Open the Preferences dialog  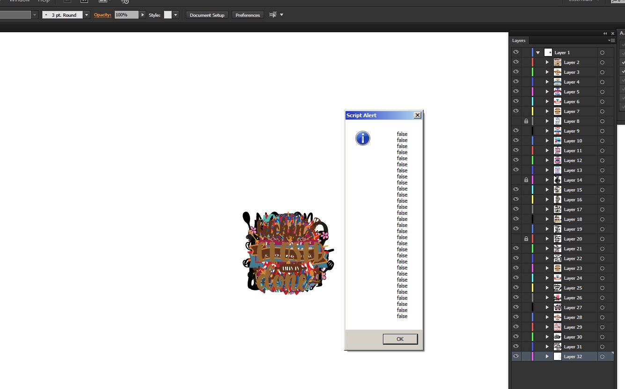(x=248, y=15)
